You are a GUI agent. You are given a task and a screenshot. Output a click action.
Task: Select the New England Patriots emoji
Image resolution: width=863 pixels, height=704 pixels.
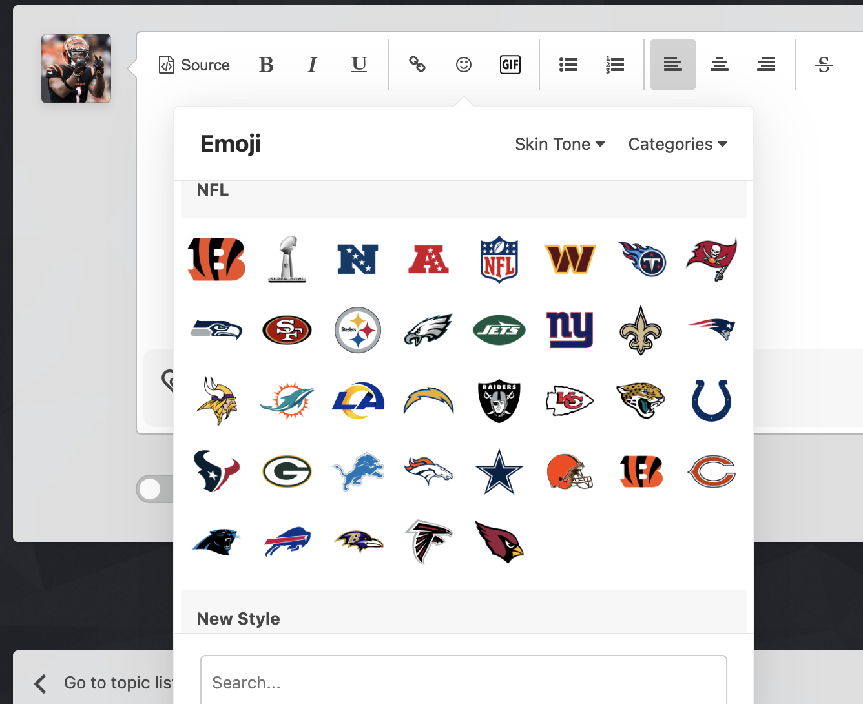coord(711,330)
